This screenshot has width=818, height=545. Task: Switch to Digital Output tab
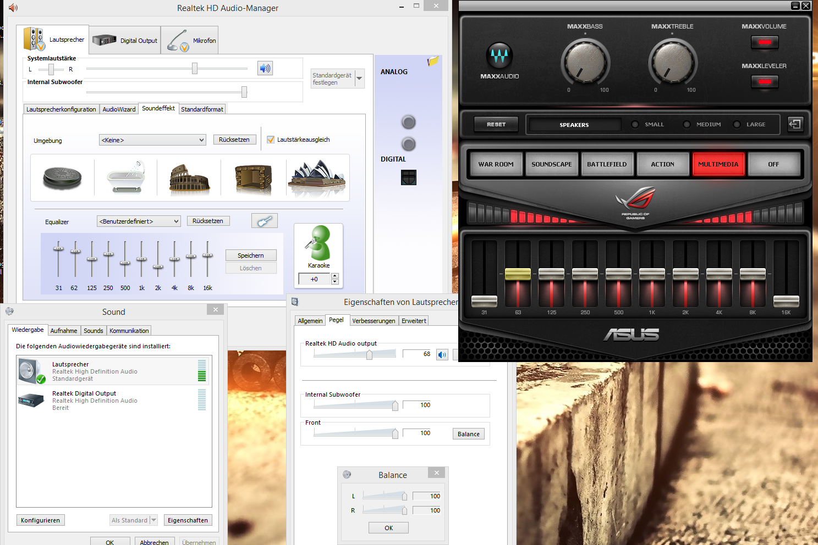125,40
